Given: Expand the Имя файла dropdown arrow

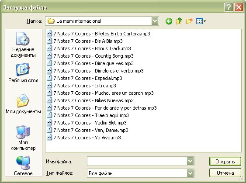Looking at the screenshot, I should [x=190, y=161].
